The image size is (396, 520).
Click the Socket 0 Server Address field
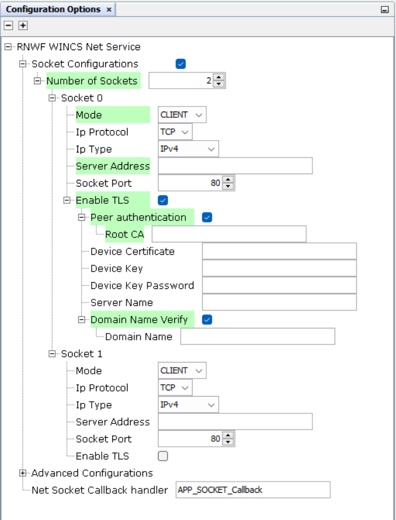pyautogui.click(x=235, y=166)
